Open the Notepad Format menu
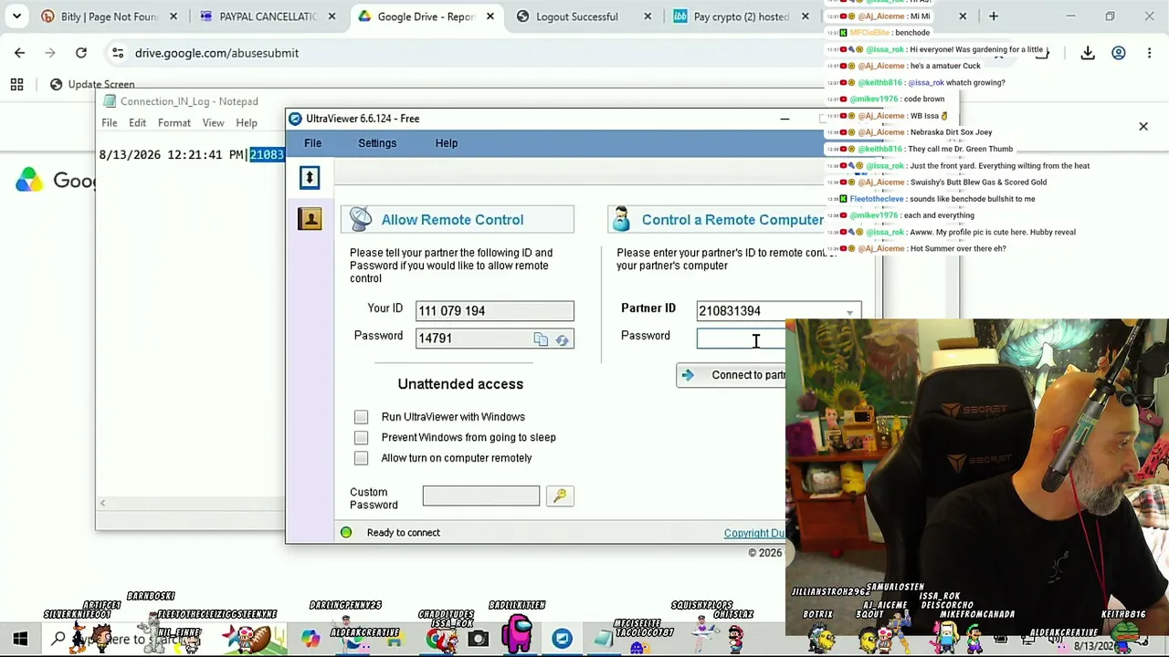This screenshot has height=657, width=1169. [x=174, y=123]
